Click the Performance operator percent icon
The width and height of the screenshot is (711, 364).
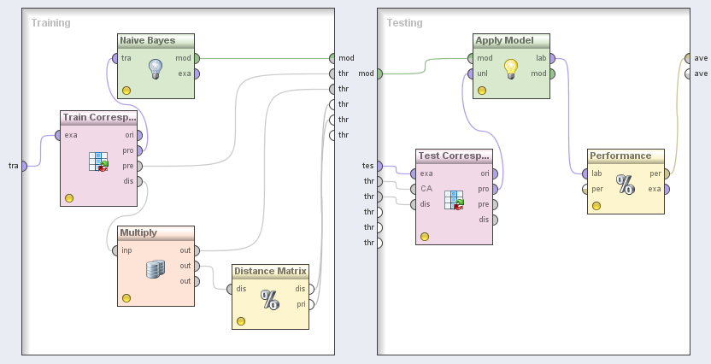[x=626, y=184]
